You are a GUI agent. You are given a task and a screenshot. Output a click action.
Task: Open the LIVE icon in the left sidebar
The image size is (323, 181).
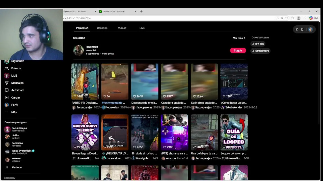pyautogui.click(x=7, y=76)
